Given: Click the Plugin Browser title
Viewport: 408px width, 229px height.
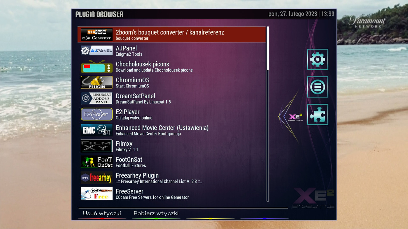Looking at the screenshot, I should [99, 14].
